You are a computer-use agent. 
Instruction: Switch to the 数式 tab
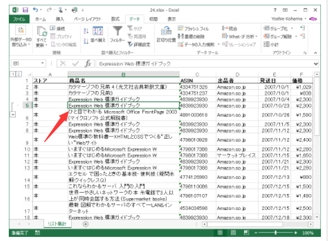tap(115, 19)
